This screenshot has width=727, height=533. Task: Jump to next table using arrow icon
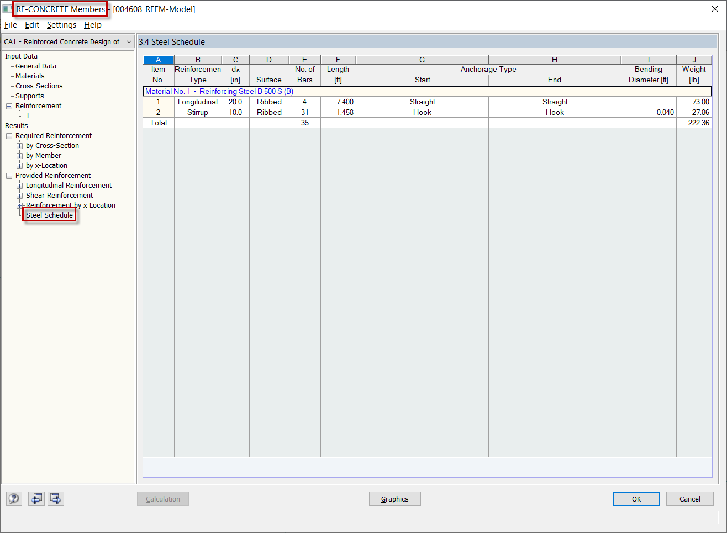pos(55,498)
